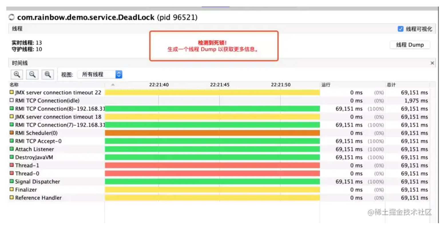Click the yellow icon beside Reference Handler
This screenshot has width=448, height=228.
pyautogui.click(x=12, y=197)
